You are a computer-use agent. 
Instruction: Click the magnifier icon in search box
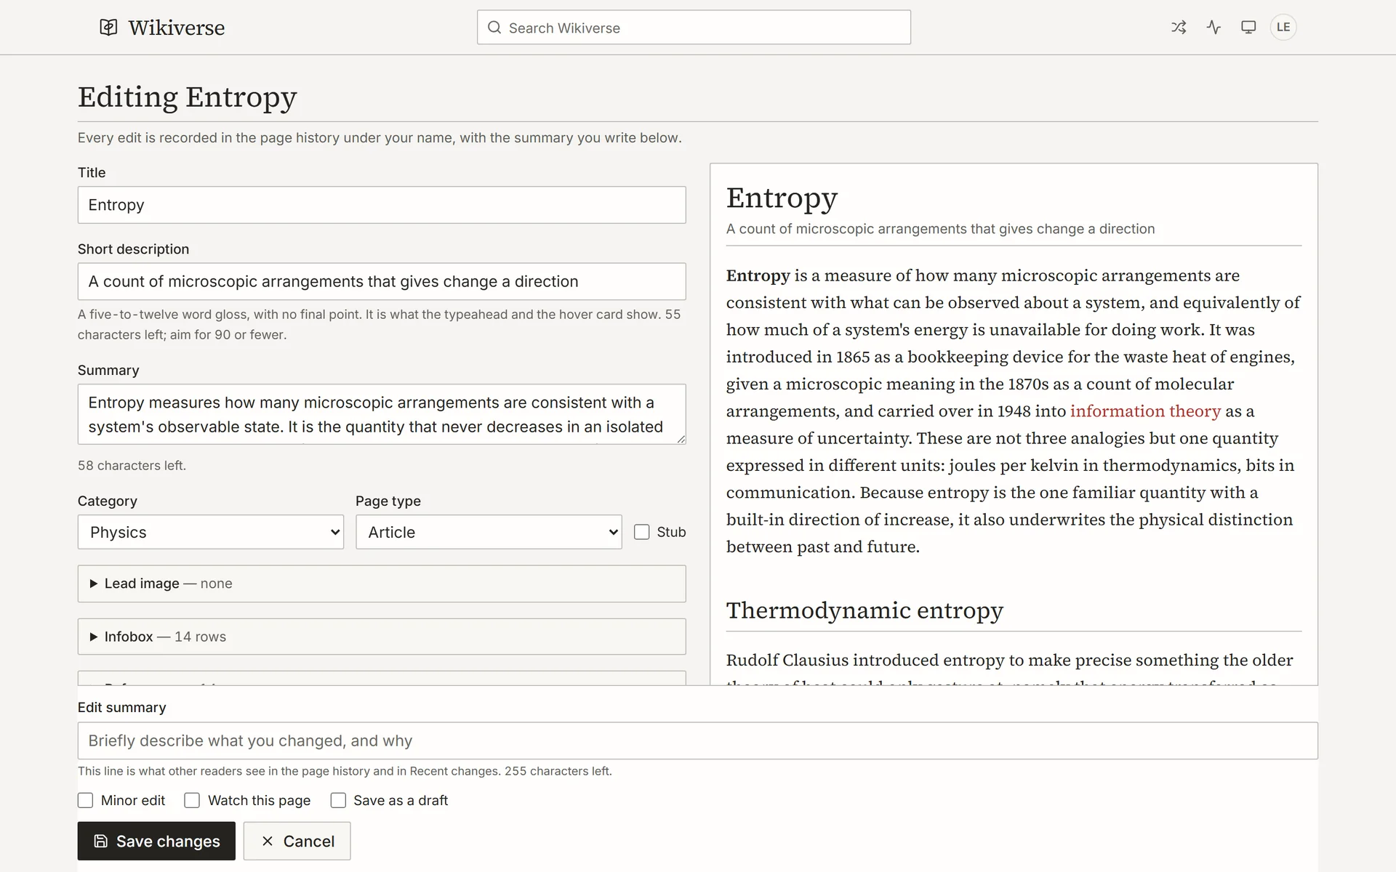click(494, 28)
